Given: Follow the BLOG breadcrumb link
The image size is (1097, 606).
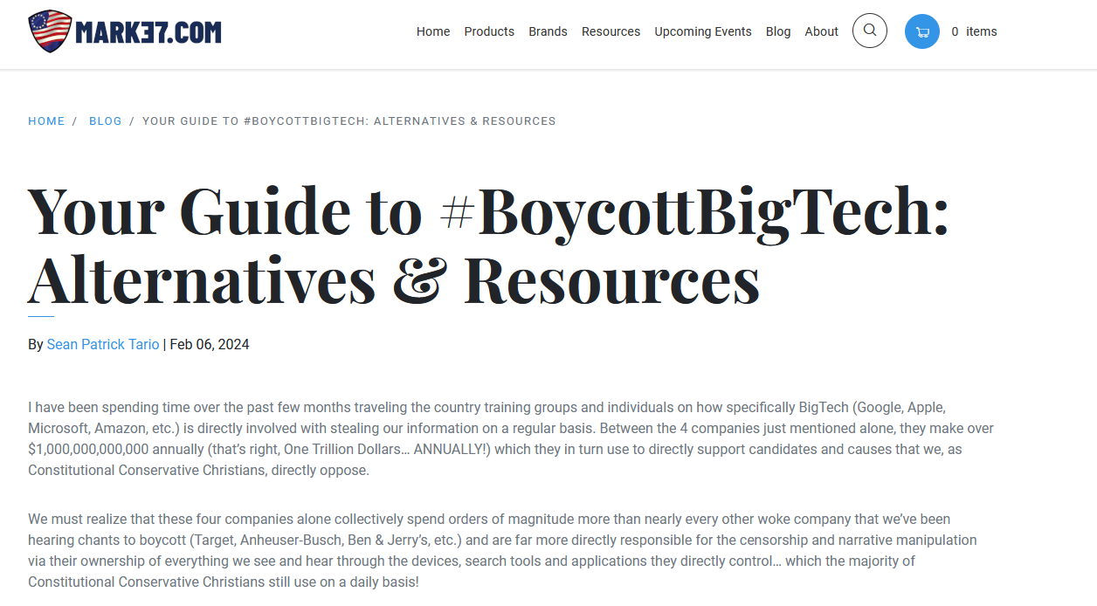Looking at the screenshot, I should [x=106, y=121].
